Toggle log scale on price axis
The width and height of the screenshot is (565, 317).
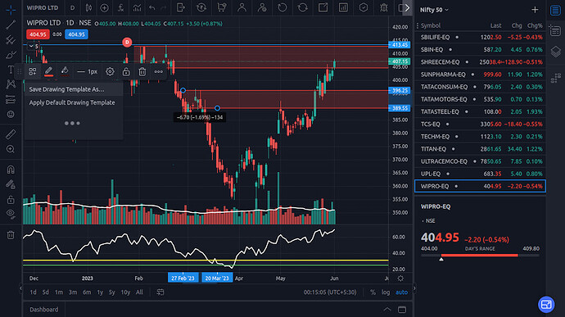386,292
